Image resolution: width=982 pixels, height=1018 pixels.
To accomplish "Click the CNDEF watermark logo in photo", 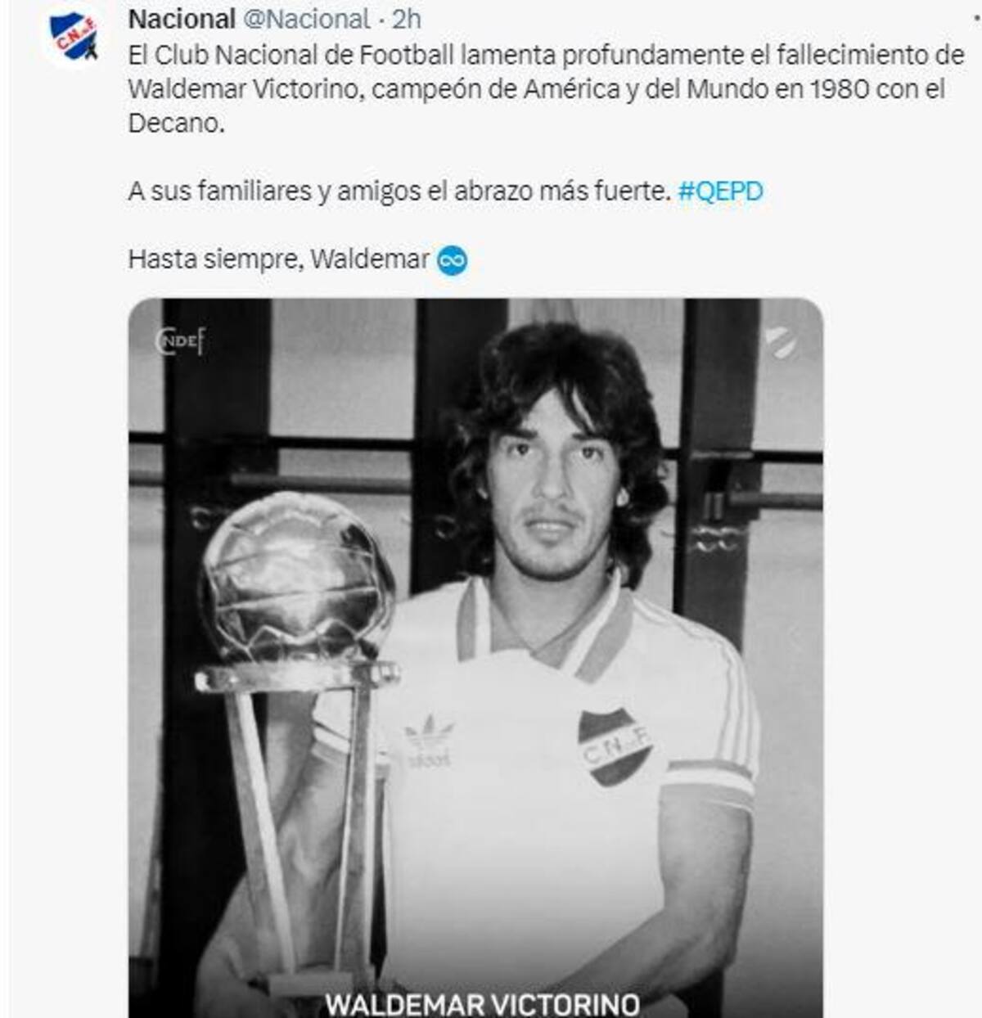I will coord(181,340).
